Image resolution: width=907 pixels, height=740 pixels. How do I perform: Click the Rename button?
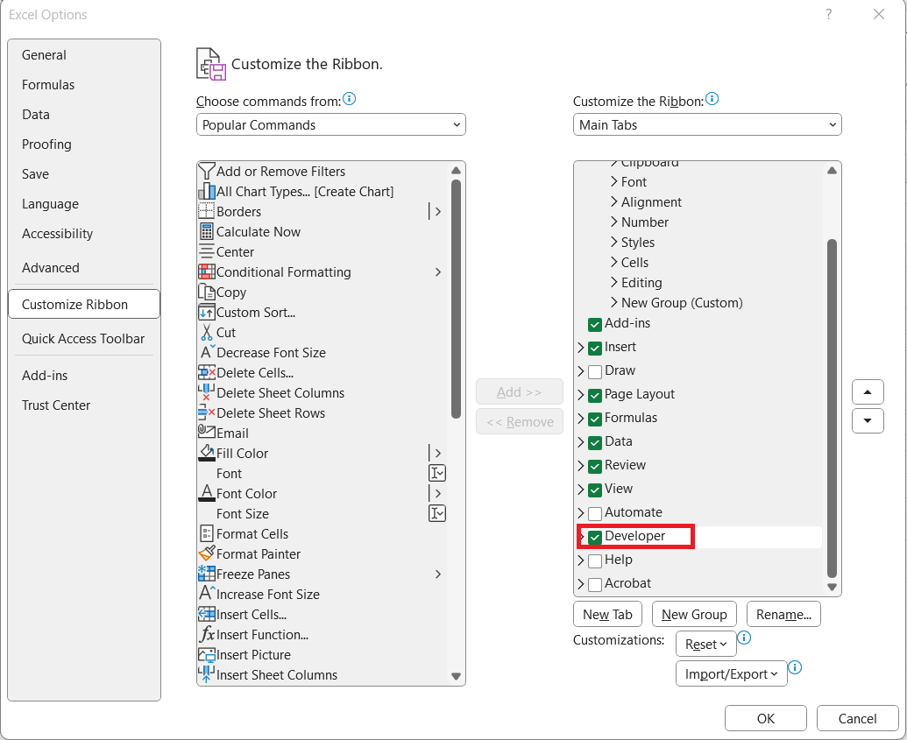(x=783, y=614)
